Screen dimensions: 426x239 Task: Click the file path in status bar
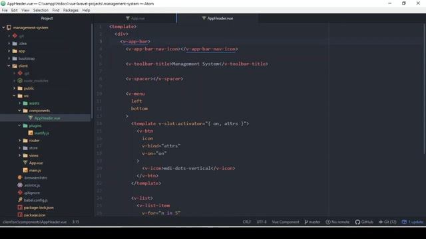pyautogui.click(x=35, y=222)
